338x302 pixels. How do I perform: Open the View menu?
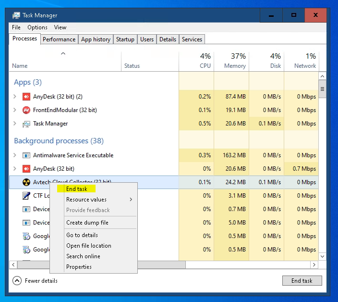[60, 27]
